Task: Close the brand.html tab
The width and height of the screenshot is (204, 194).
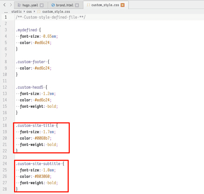Action: [x=77, y=5]
